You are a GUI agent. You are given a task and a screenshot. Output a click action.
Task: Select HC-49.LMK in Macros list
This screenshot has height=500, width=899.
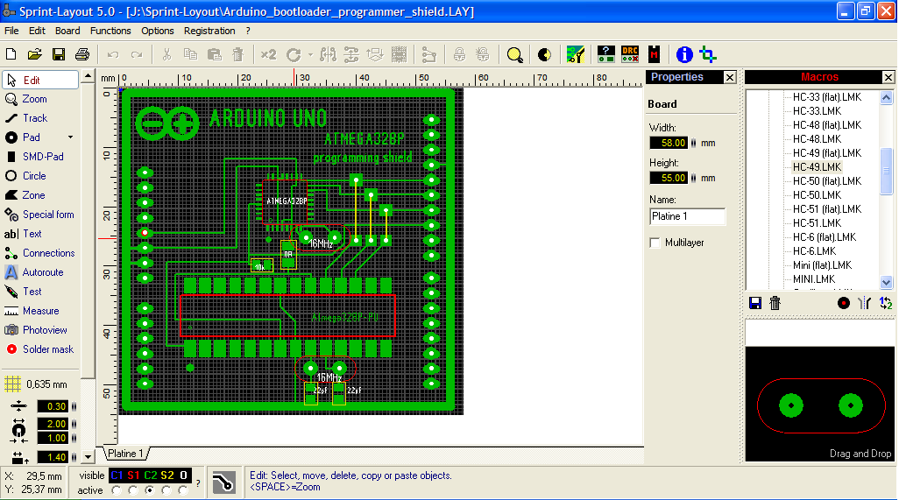pyautogui.click(x=817, y=167)
